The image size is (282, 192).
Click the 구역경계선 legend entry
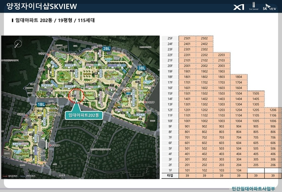coord(28,176)
